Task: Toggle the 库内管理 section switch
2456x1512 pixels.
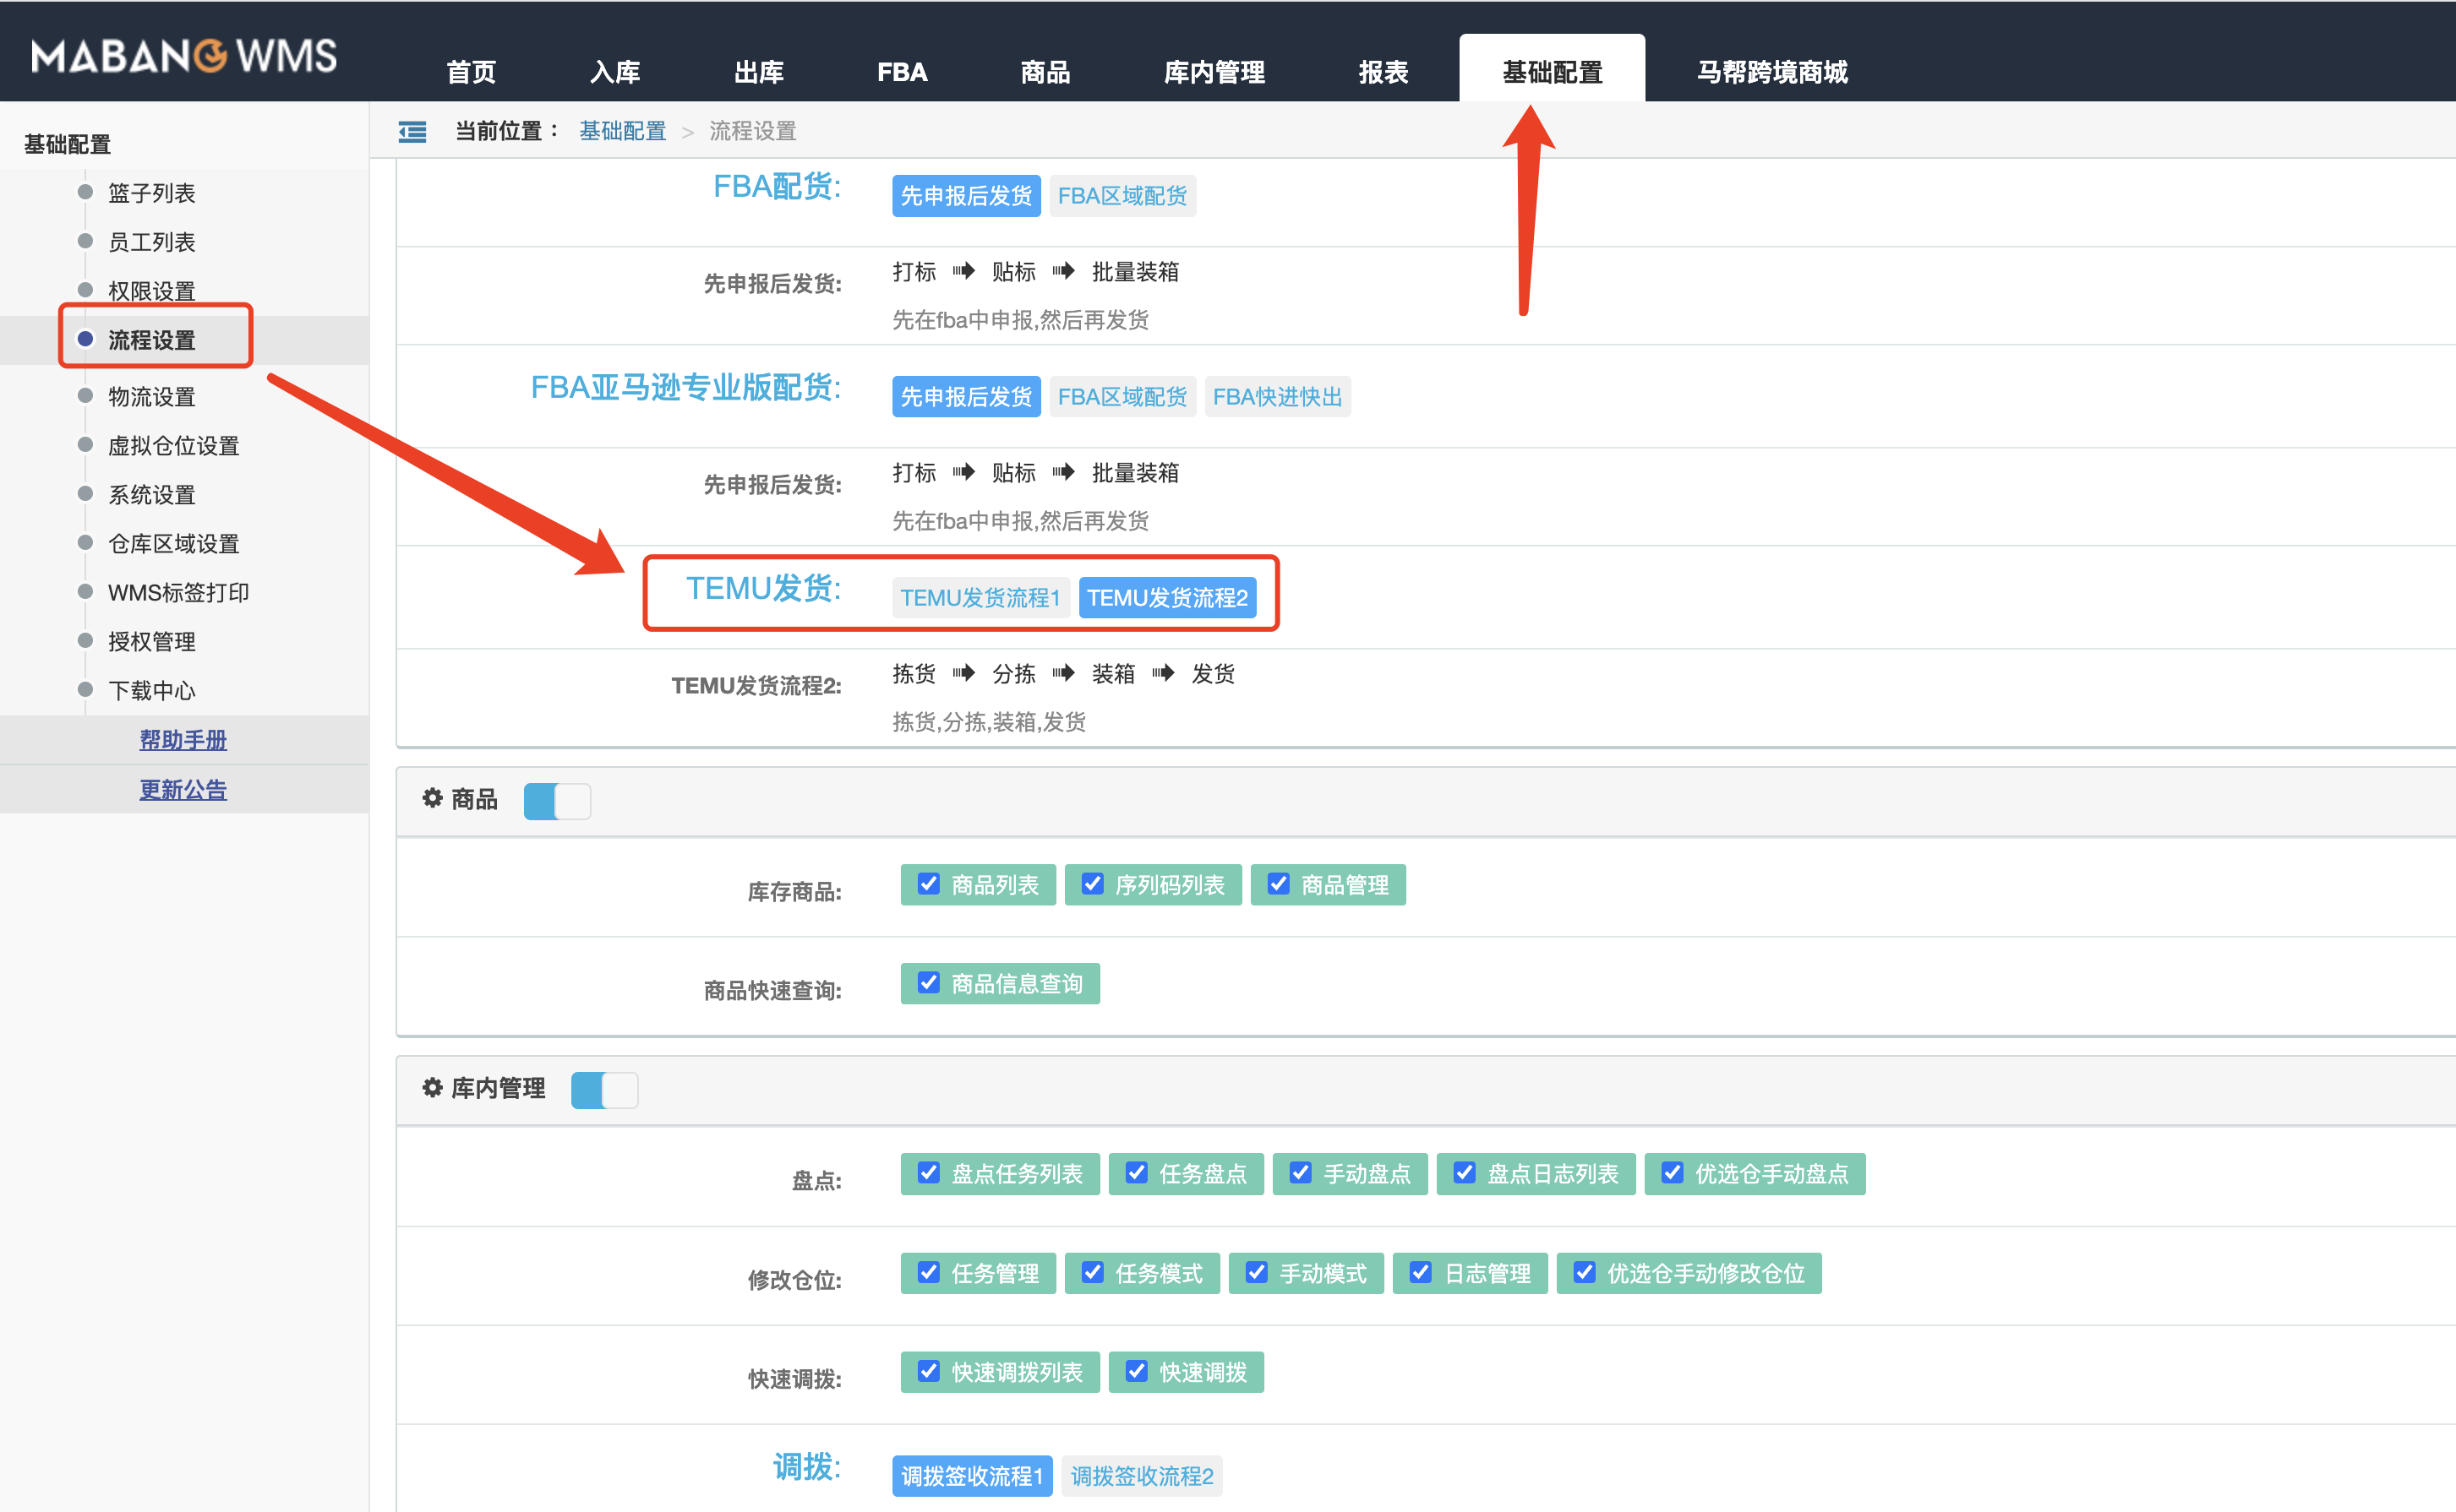Action: pyautogui.click(x=603, y=1089)
